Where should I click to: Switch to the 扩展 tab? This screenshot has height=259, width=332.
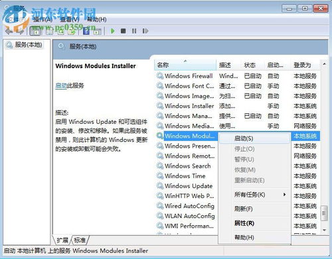coord(62,240)
